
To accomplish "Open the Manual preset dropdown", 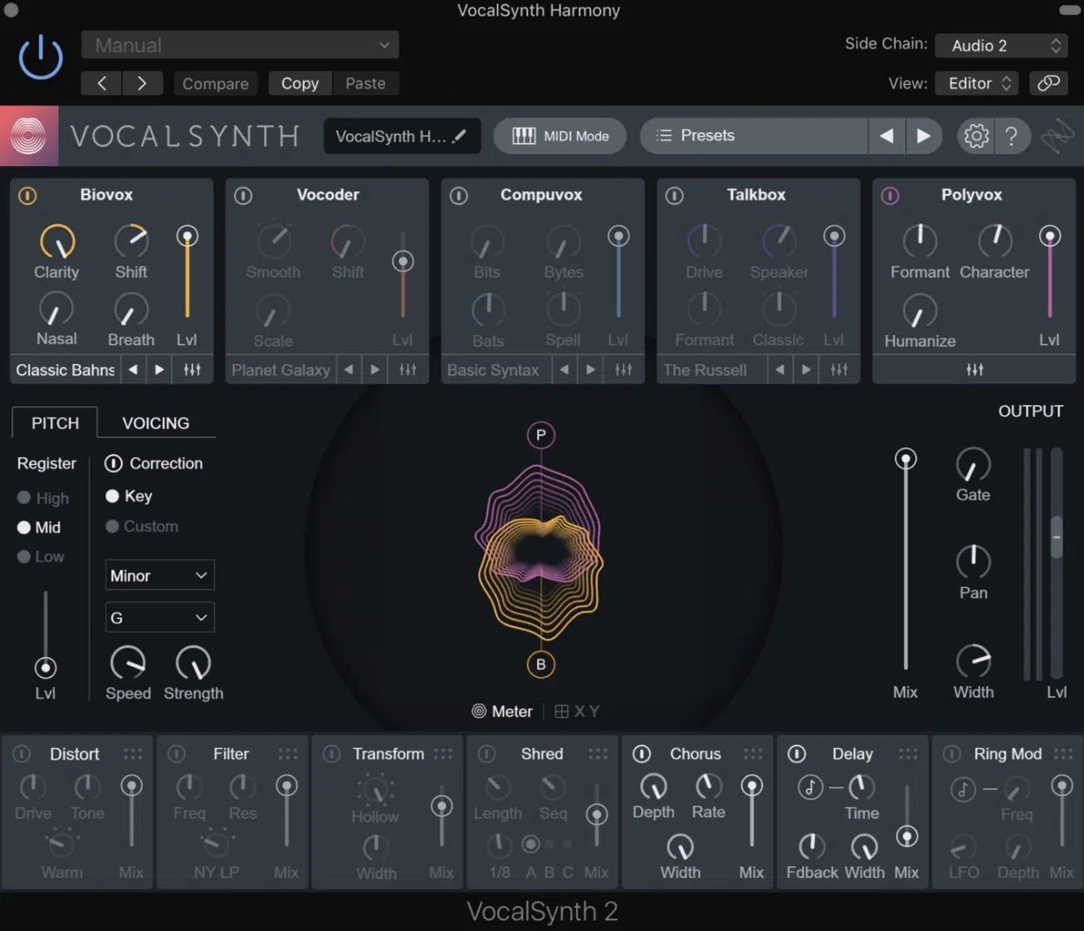I will [240, 45].
